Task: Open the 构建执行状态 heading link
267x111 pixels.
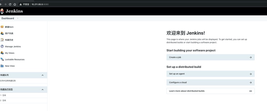Action: 7,89
